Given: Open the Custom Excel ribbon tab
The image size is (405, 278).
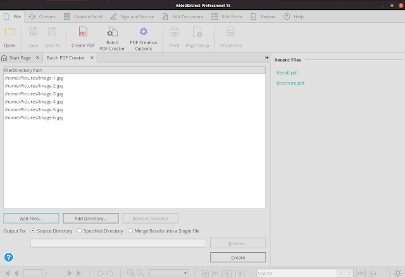Looking at the screenshot, I should (x=83, y=16).
